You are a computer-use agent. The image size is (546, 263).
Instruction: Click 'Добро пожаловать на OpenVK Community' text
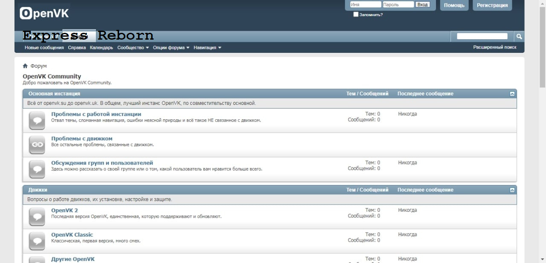[67, 83]
